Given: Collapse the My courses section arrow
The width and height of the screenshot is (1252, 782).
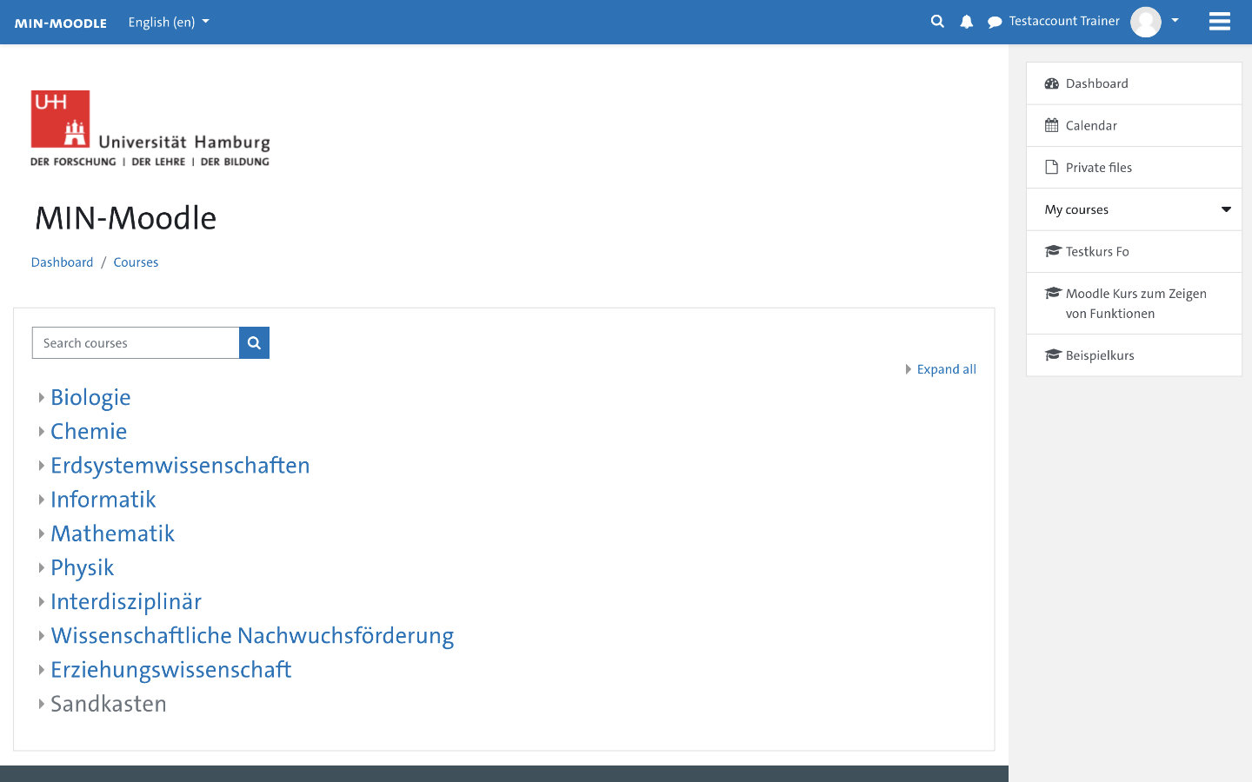Looking at the screenshot, I should 1226,209.
